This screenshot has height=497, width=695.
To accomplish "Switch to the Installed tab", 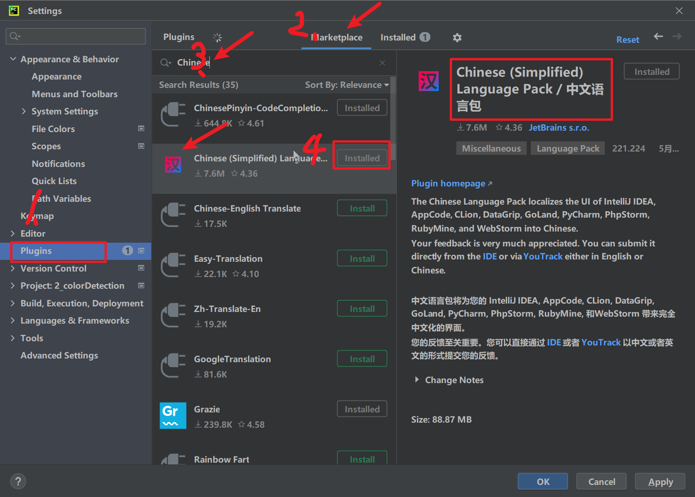I will (x=405, y=37).
